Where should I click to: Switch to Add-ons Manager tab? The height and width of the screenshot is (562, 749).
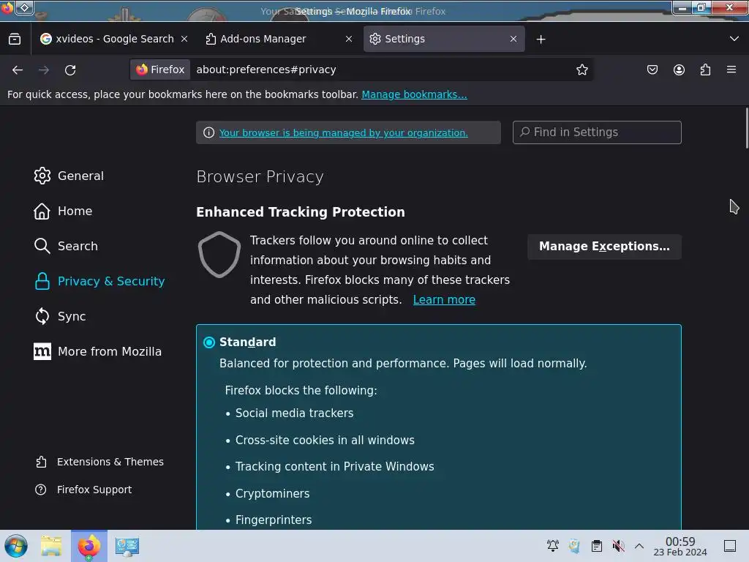(x=279, y=39)
